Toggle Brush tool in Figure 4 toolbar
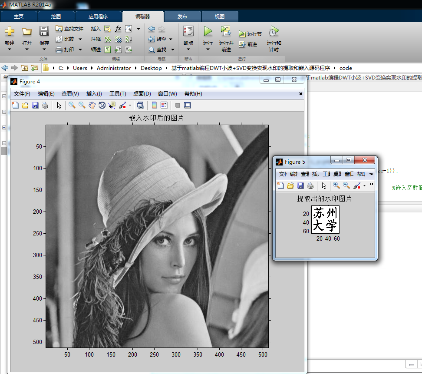 122,105
